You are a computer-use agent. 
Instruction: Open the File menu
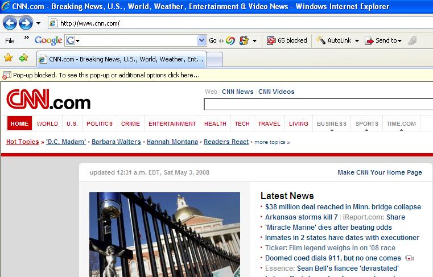[x=10, y=40]
